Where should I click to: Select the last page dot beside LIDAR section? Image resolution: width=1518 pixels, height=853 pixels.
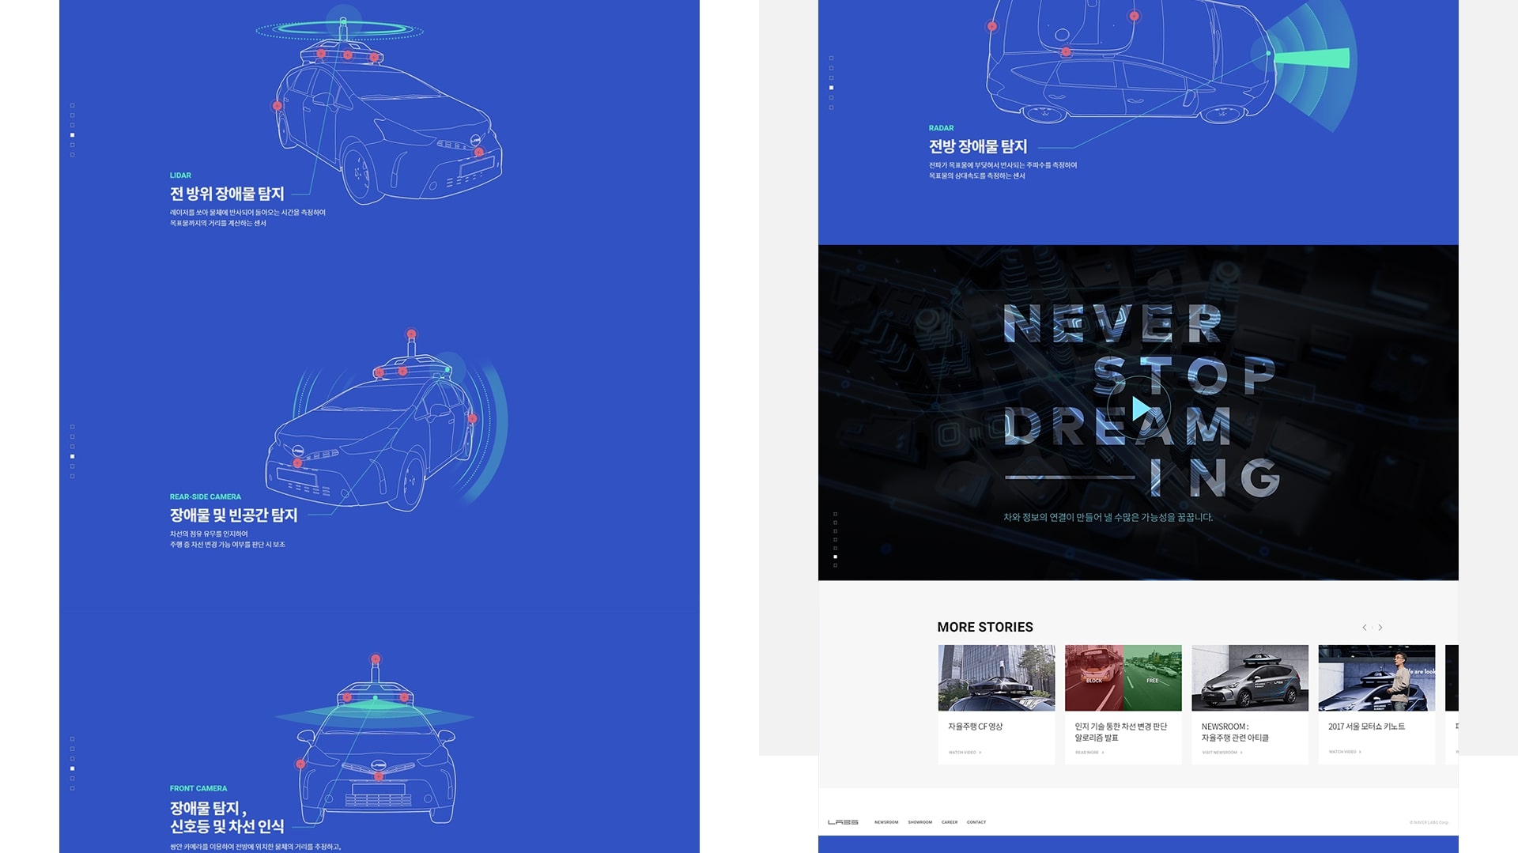coord(73,155)
